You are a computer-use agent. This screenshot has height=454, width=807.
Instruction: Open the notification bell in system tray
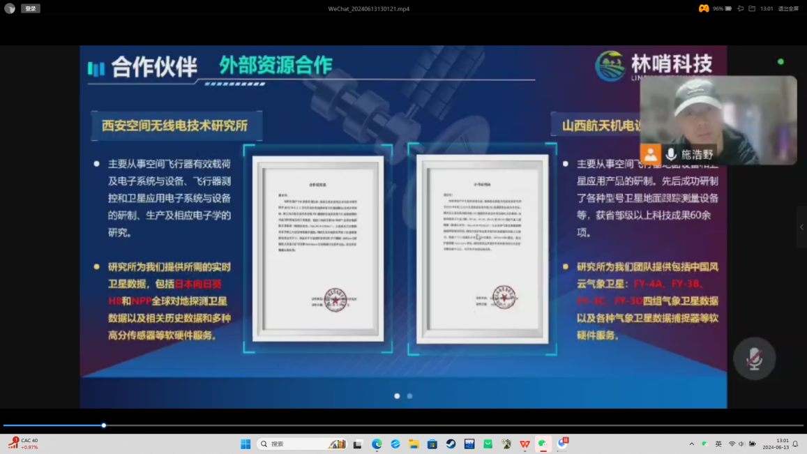point(795,444)
